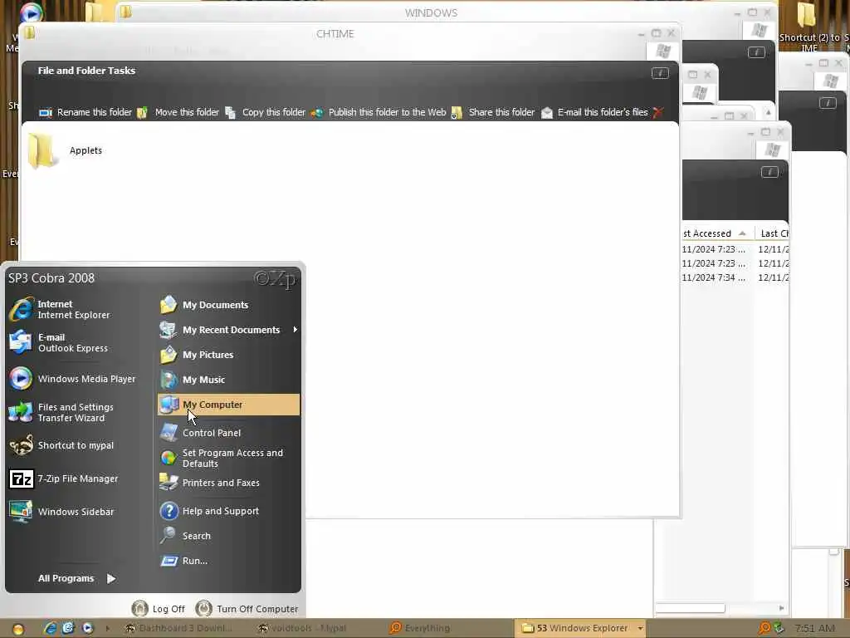850x638 pixels.
Task: Click 53 Windows Explorer taskbar group
Action: pos(574,628)
